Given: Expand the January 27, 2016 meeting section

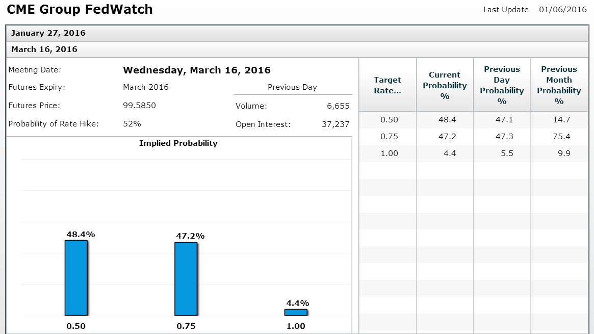Looking at the screenshot, I should click(297, 33).
